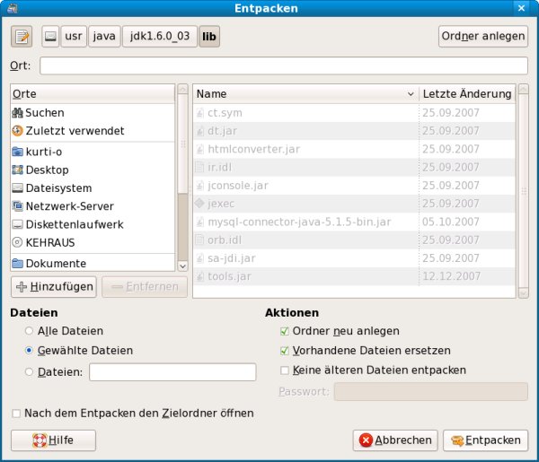
Task: Sort file list by Name column header
Action: click(305, 93)
